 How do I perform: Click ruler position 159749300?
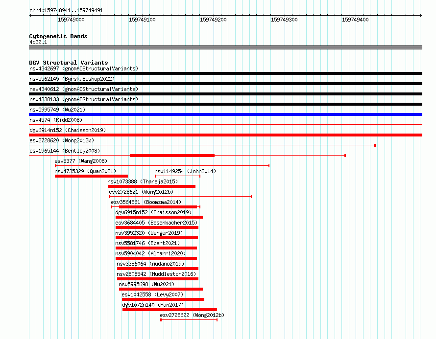pyautogui.click(x=284, y=20)
